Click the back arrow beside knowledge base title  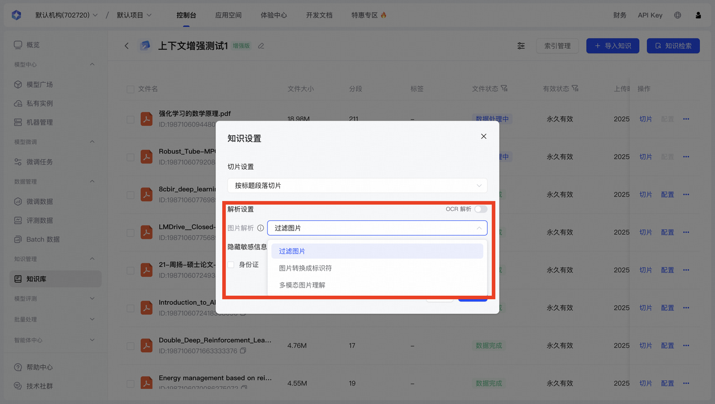[x=127, y=46]
